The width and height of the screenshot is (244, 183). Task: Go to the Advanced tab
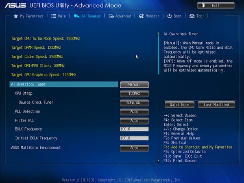click(x=120, y=16)
